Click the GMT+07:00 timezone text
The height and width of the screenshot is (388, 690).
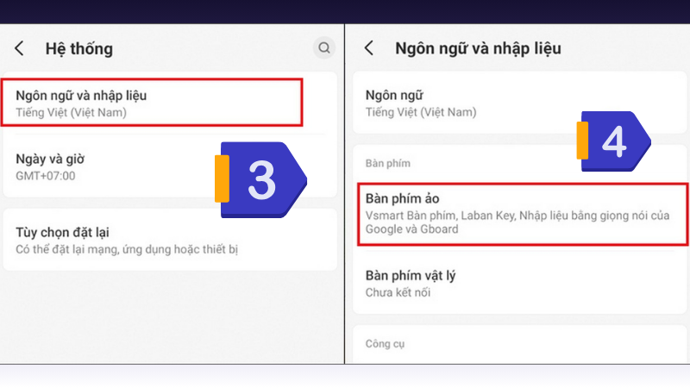point(46,176)
